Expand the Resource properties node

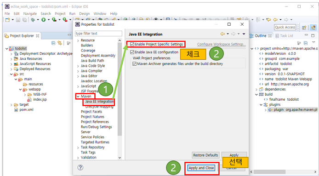pos(78,40)
